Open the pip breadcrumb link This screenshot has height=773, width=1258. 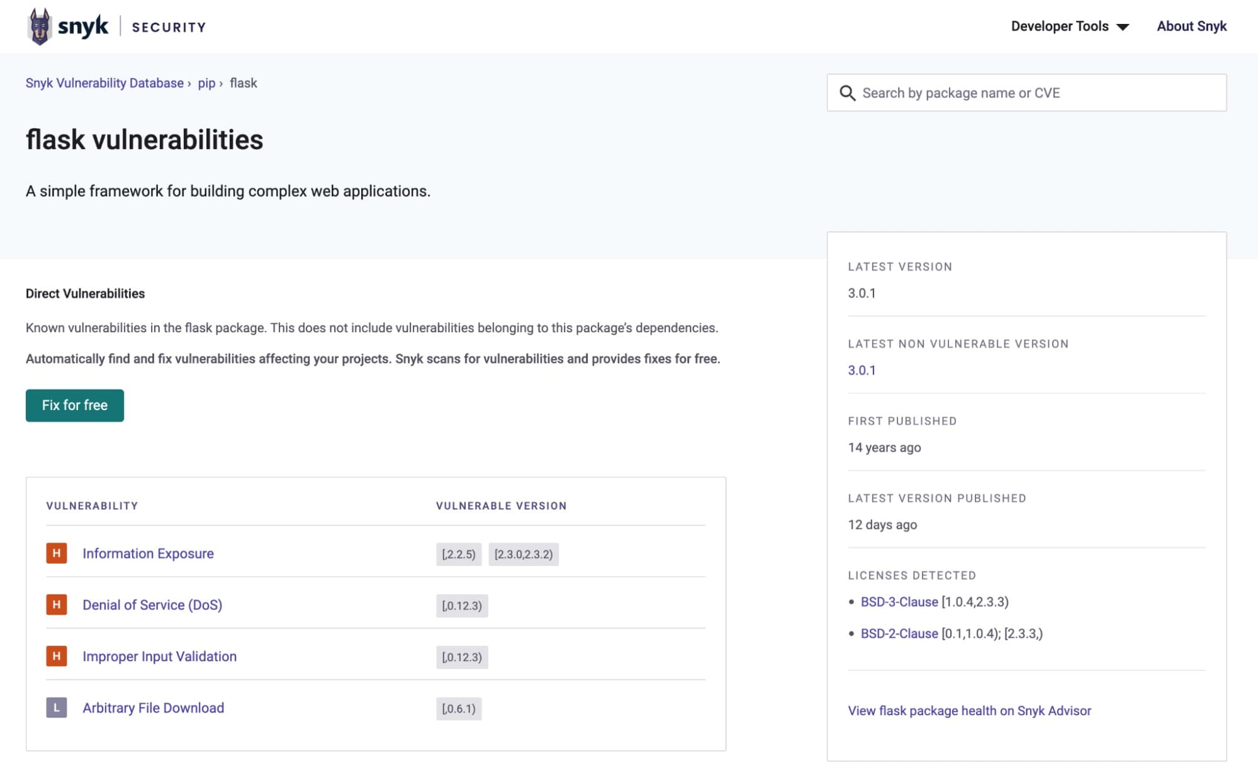pyautogui.click(x=206, y=83)
